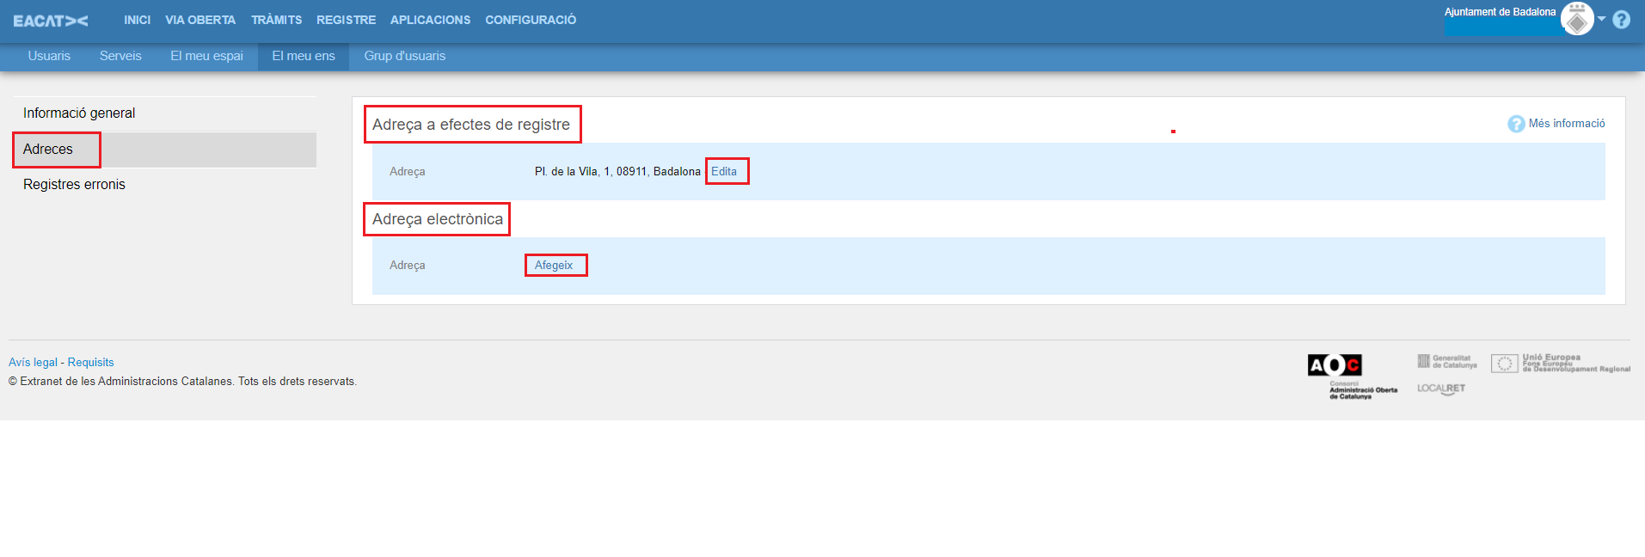Screen dimensions: 1645x557
Task: Select Registres erronis in the sidebar
Action: tap(74, 185)
